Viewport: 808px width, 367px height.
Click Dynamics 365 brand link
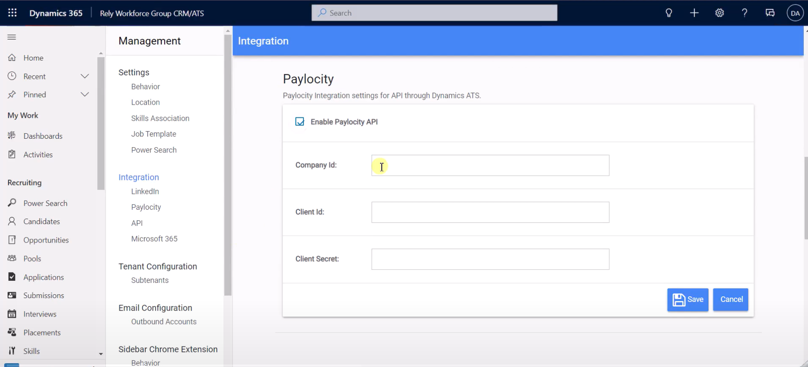pos(56,13)
